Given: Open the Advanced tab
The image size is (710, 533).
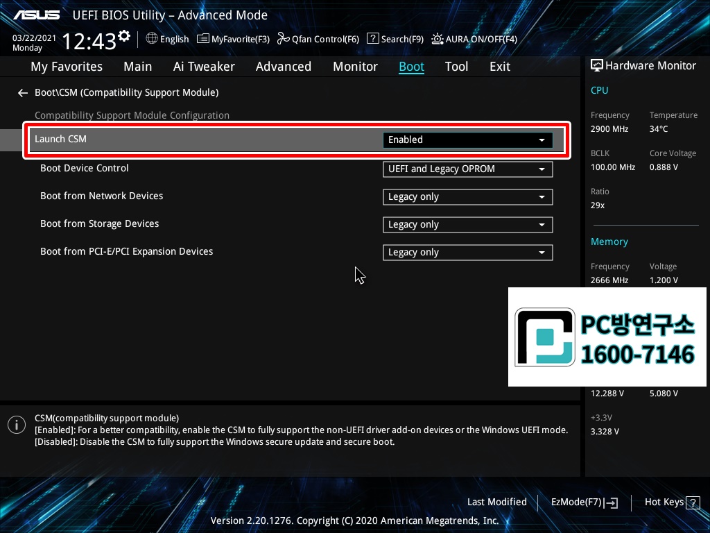Looking at the screenshot, I should (284, 67).
